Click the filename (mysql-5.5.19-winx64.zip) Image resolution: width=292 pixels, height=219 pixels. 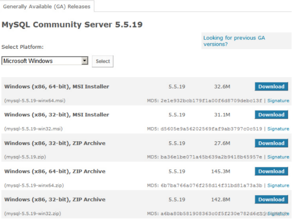pos(34,185)
